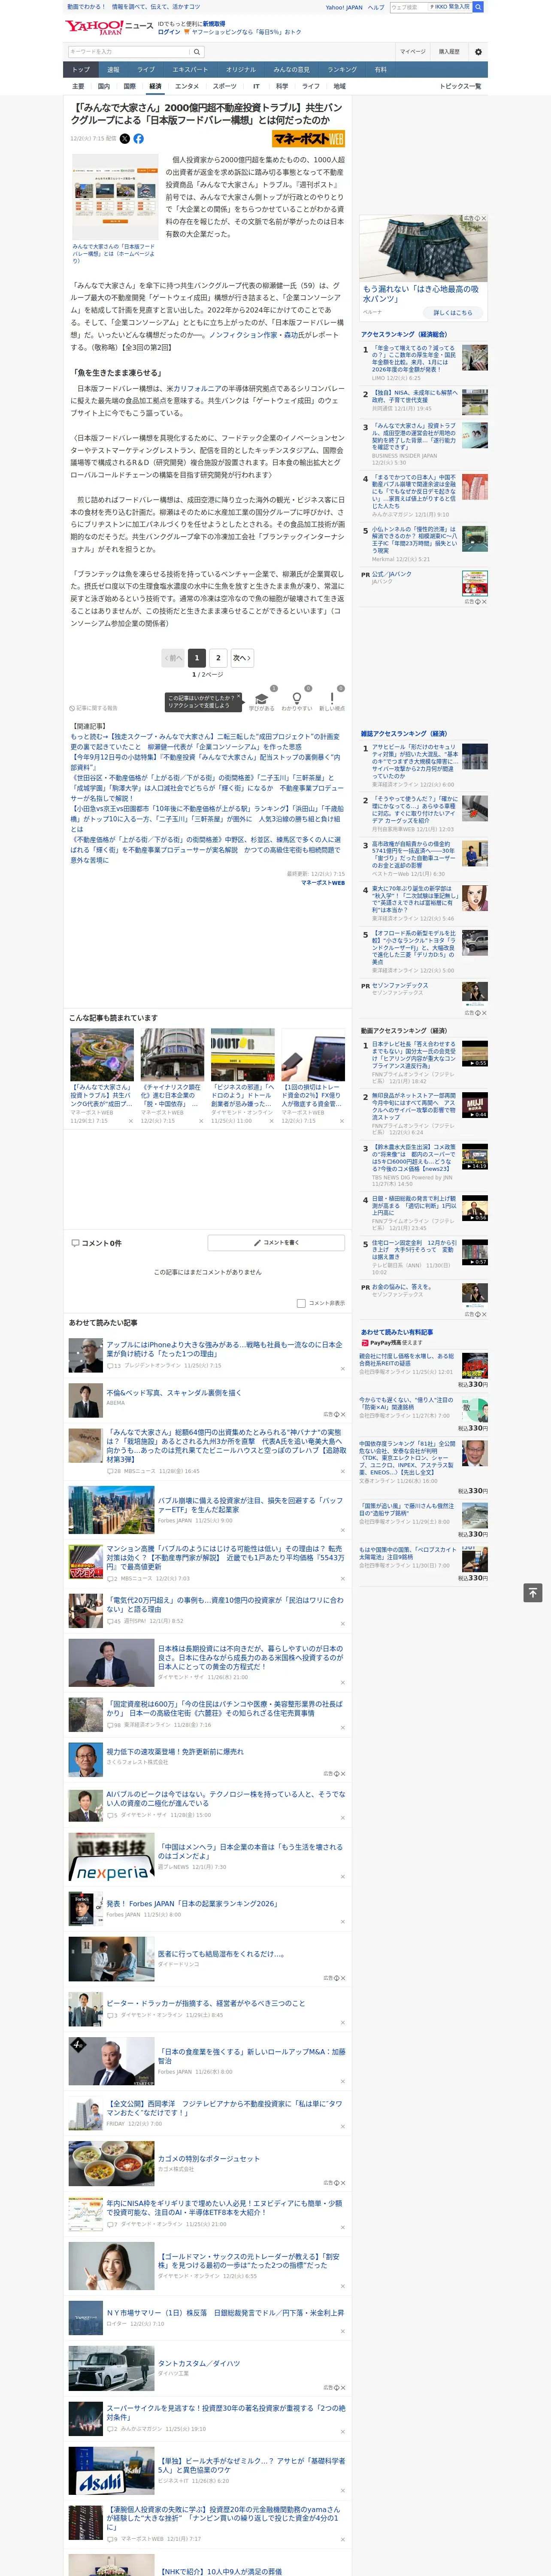
Task: Open the 速報 tab
Action: coord(113,70)
